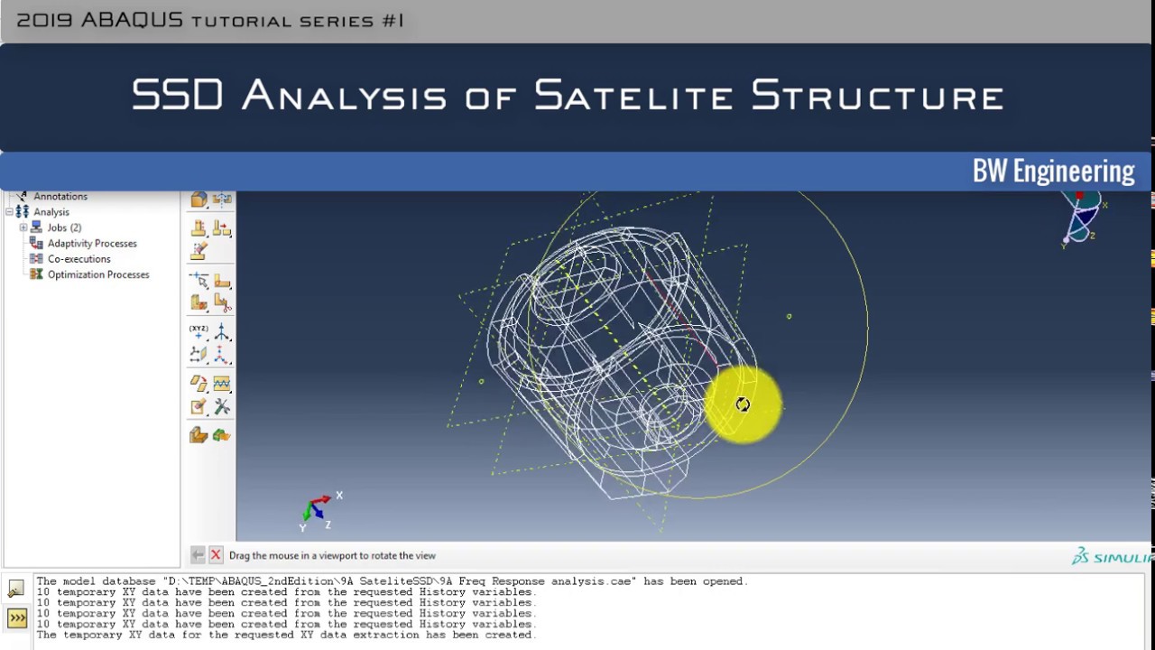Choose the Create Solid Extrude tool

click(x=199, y=228)
